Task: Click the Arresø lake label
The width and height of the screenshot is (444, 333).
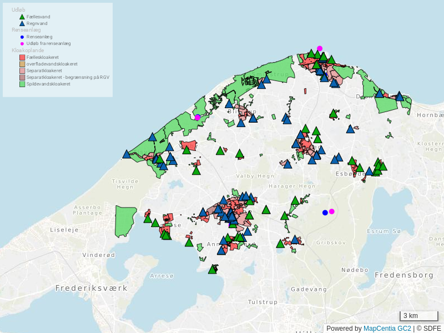Action: pos(162,276)
